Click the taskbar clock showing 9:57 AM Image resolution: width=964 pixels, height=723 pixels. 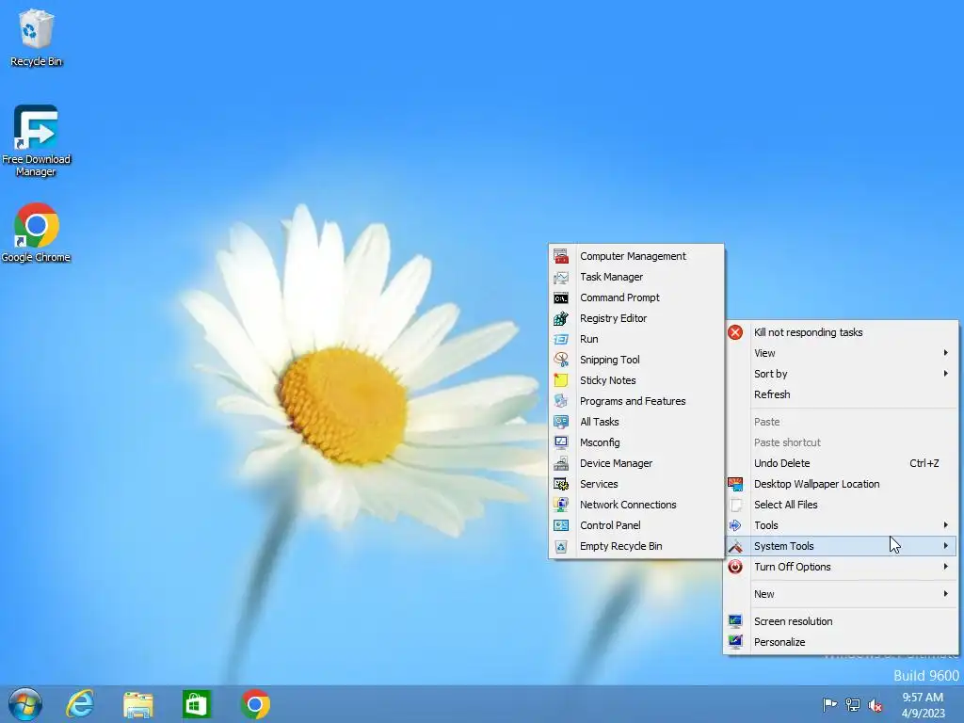click(923, 704)
